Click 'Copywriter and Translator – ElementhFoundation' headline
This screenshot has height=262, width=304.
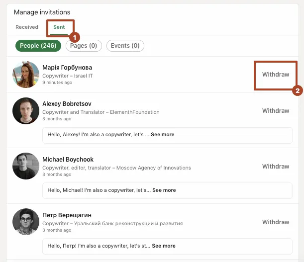101,112
